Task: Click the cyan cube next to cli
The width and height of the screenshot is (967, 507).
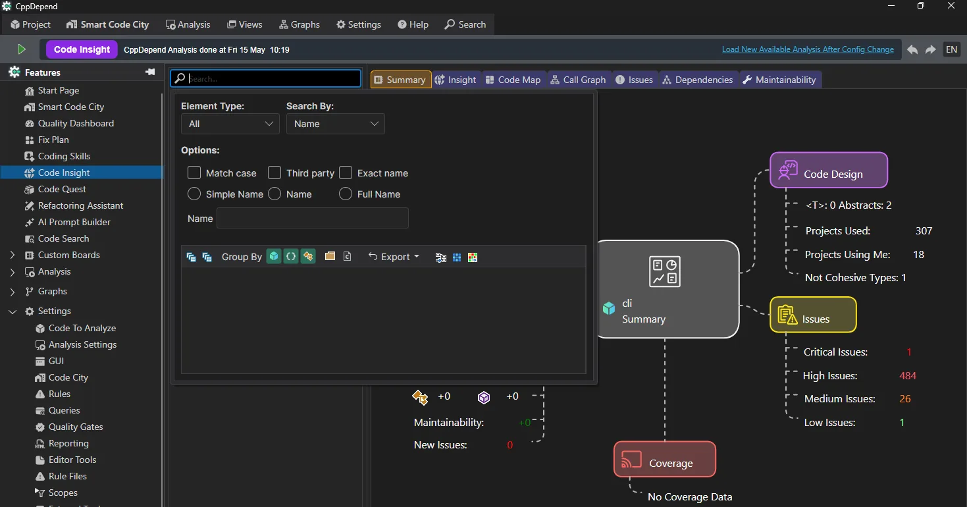Action: [x=609, y=308]
